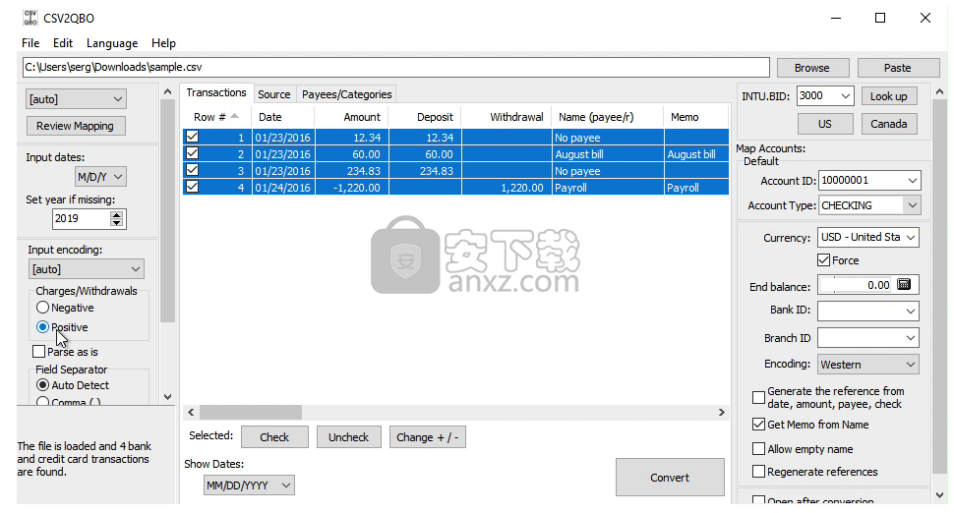Click the right panel scroll down arrow
Viewport: 954px width, 513px height.
(x=939, y=494)
